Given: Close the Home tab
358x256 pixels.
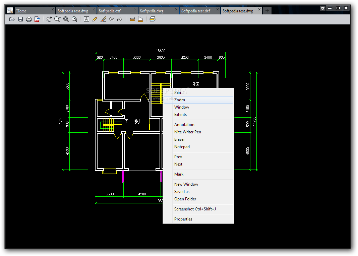Looking at the screenshot, I should pos(53,9).
